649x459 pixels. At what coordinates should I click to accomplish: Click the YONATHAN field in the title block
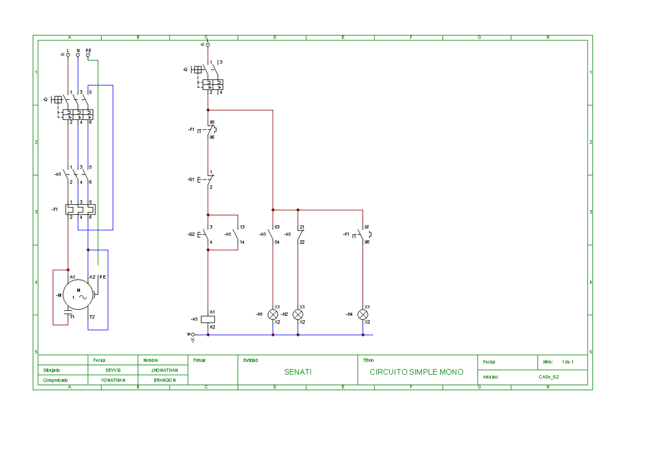click(x=112, y=380)
